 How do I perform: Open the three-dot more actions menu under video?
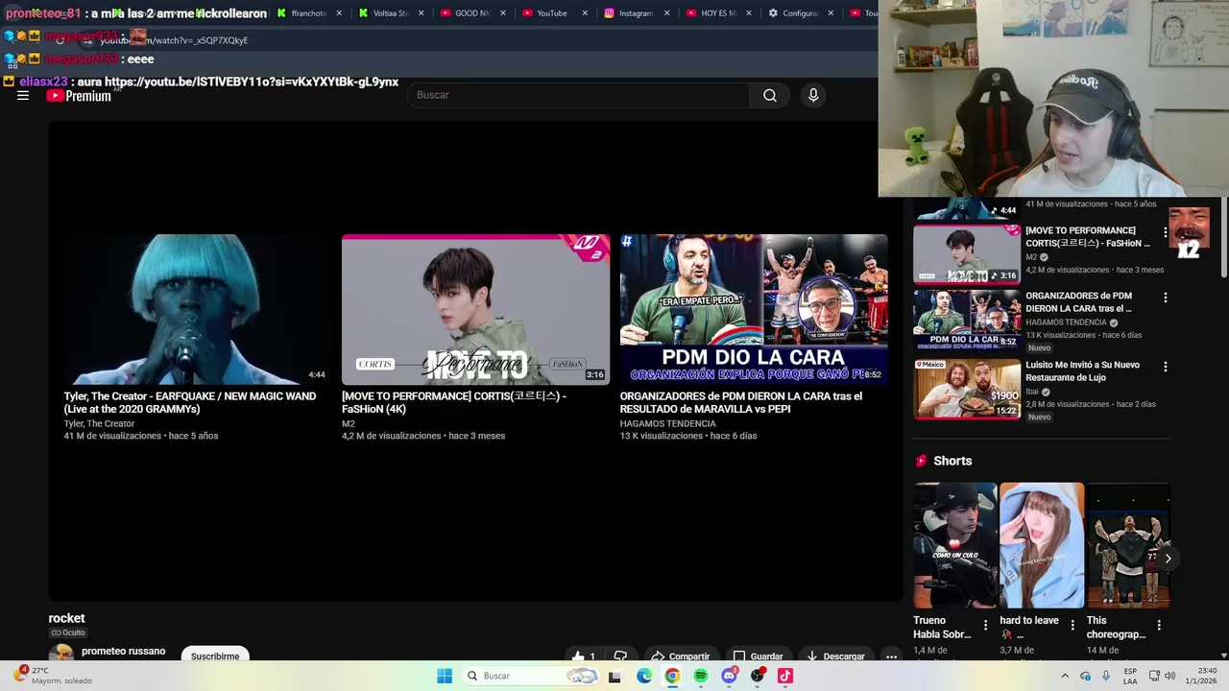coord(891,656)
